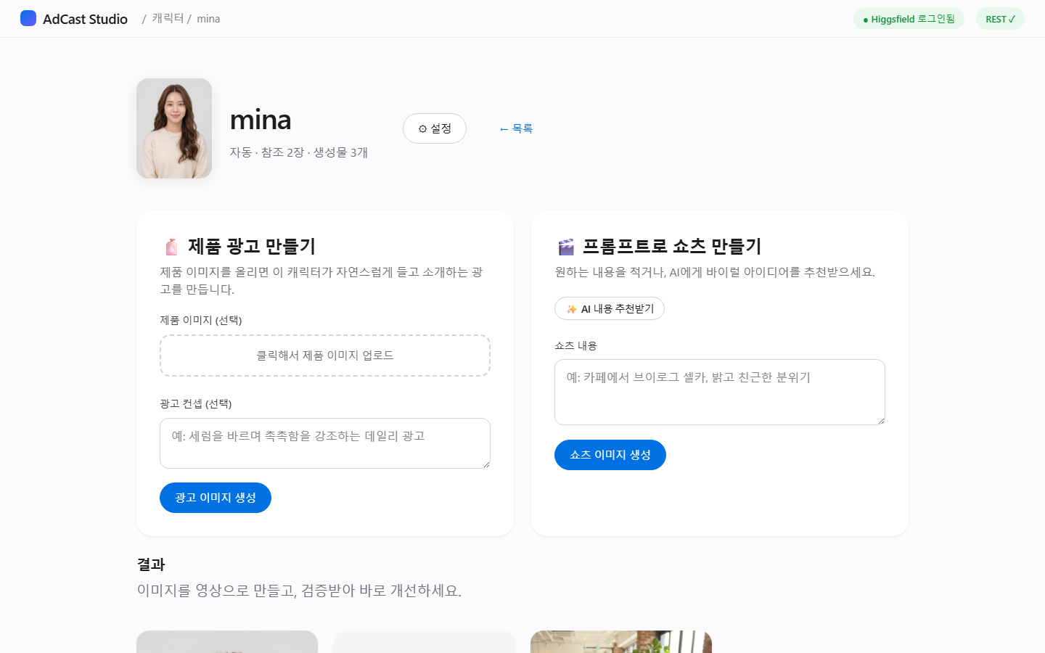
Task: Click the 캐릭터 breadcrumb link
Action: click(x=168, y=18)
